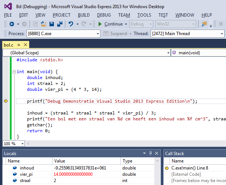Select C.exe!main() Line 8 call stack frame
The height and width of the screenshot is (185, 226).
tap(190, 168)
